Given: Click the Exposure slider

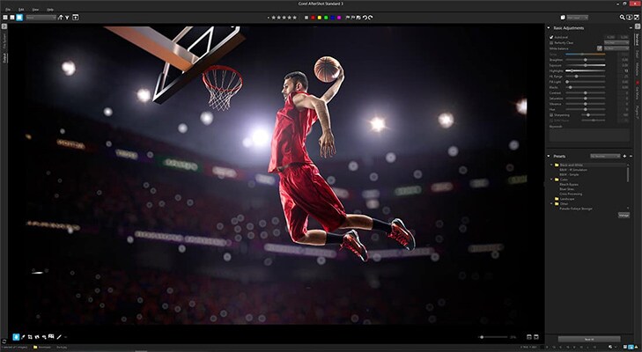Looking at the screenshot, I should (x=586, y=65).
